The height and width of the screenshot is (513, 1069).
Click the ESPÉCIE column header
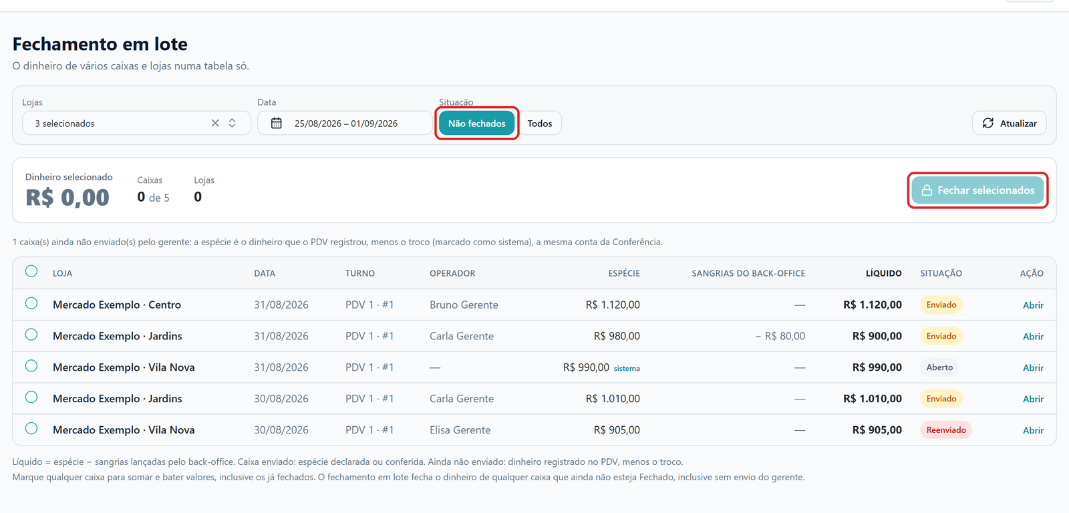coord(624,273)
